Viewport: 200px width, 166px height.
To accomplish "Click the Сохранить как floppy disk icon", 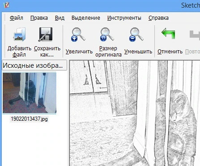I will click(x=46, y=34).
